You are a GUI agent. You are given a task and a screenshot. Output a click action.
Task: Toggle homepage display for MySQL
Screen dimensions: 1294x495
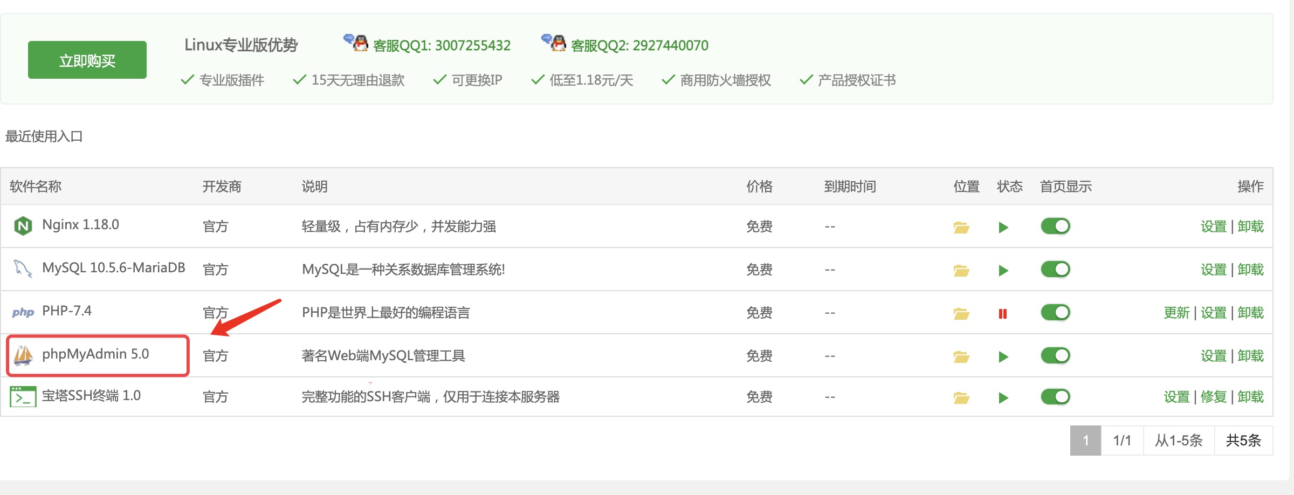point(1055,270)
